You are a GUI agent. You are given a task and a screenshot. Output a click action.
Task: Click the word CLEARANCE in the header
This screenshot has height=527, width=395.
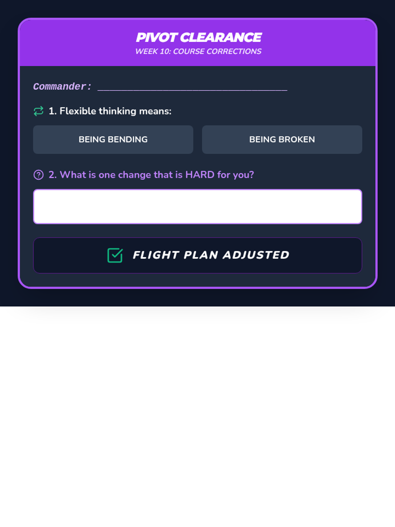(x=221, y=37)
